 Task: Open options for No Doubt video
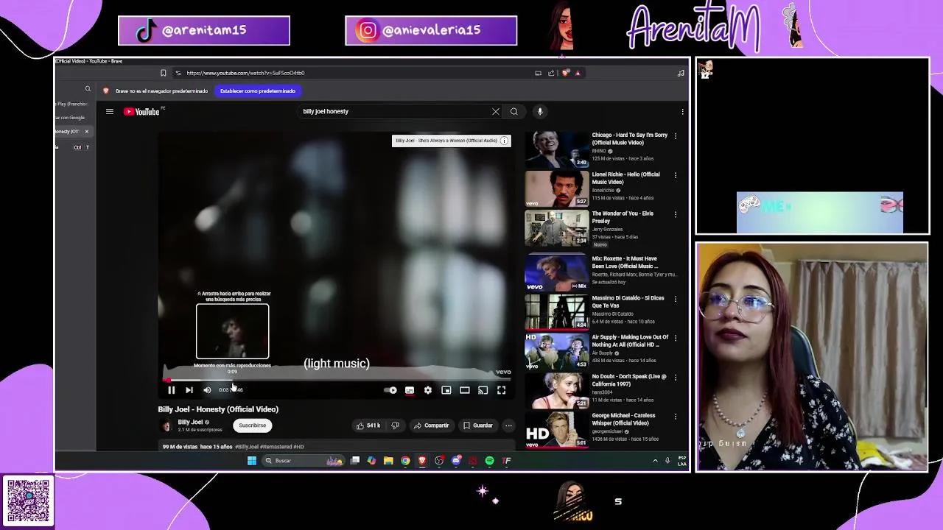[x=676, y=378]
